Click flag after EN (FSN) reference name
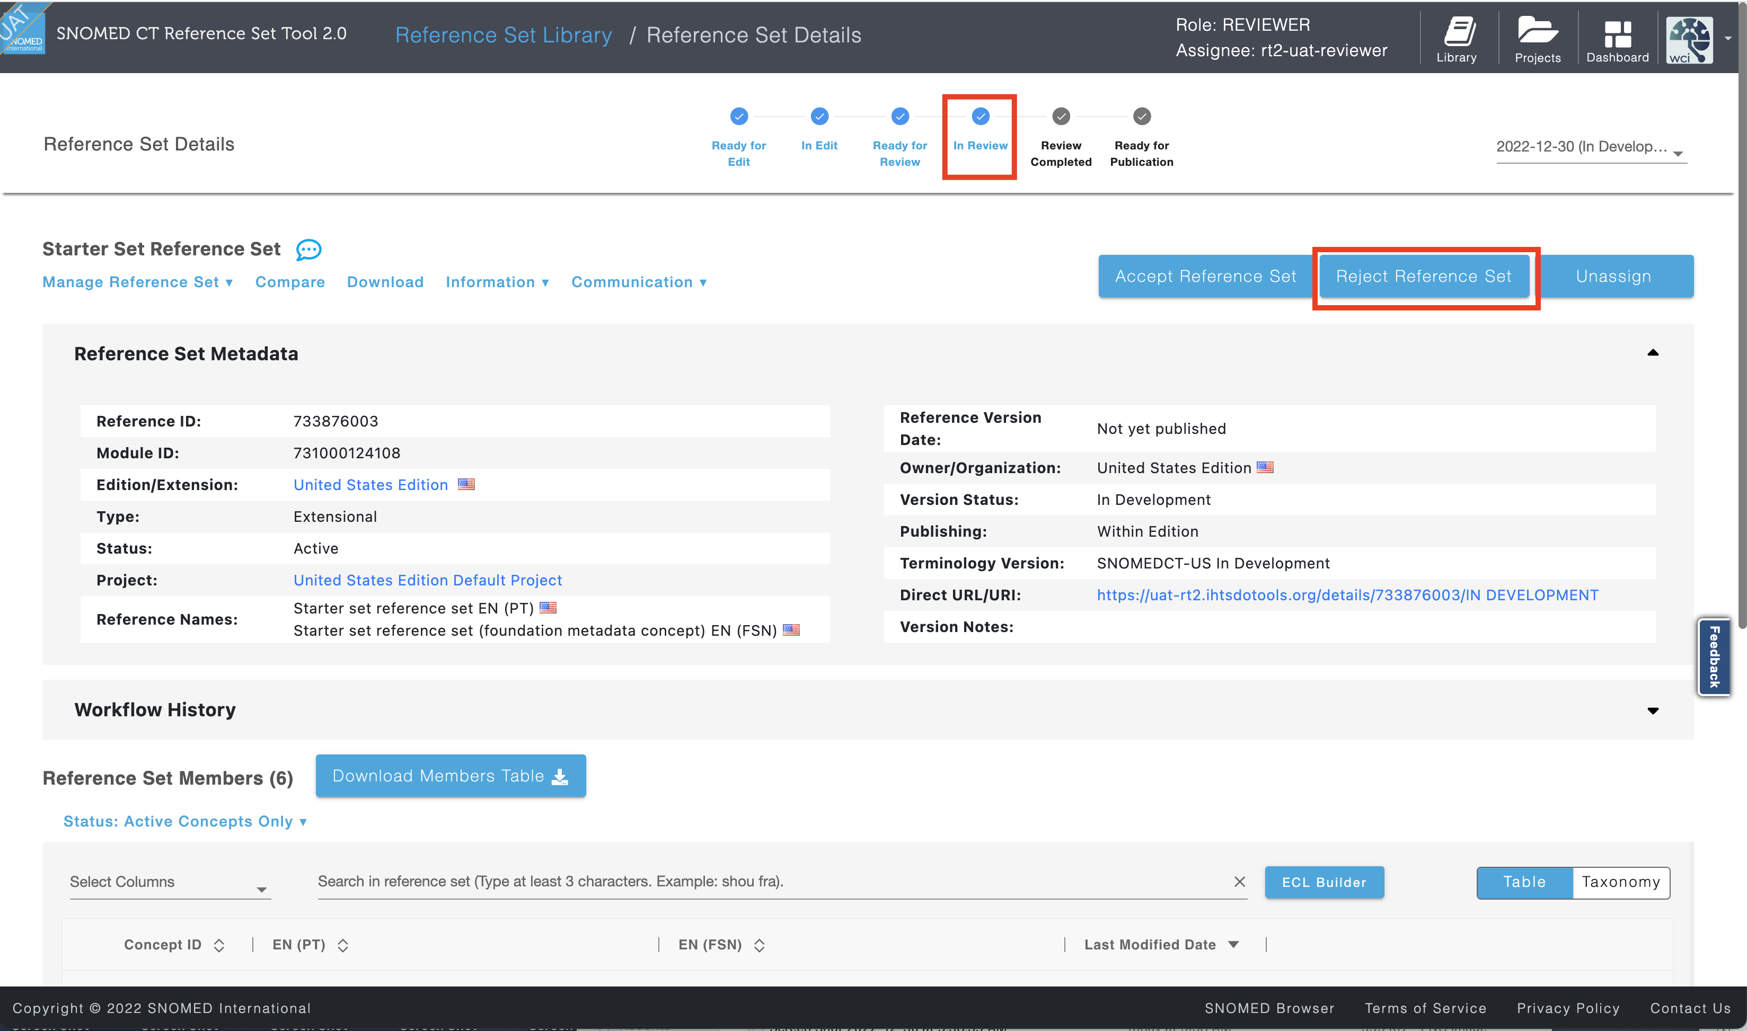The width and height of the screenshot is (1747, 1031). 791,630
